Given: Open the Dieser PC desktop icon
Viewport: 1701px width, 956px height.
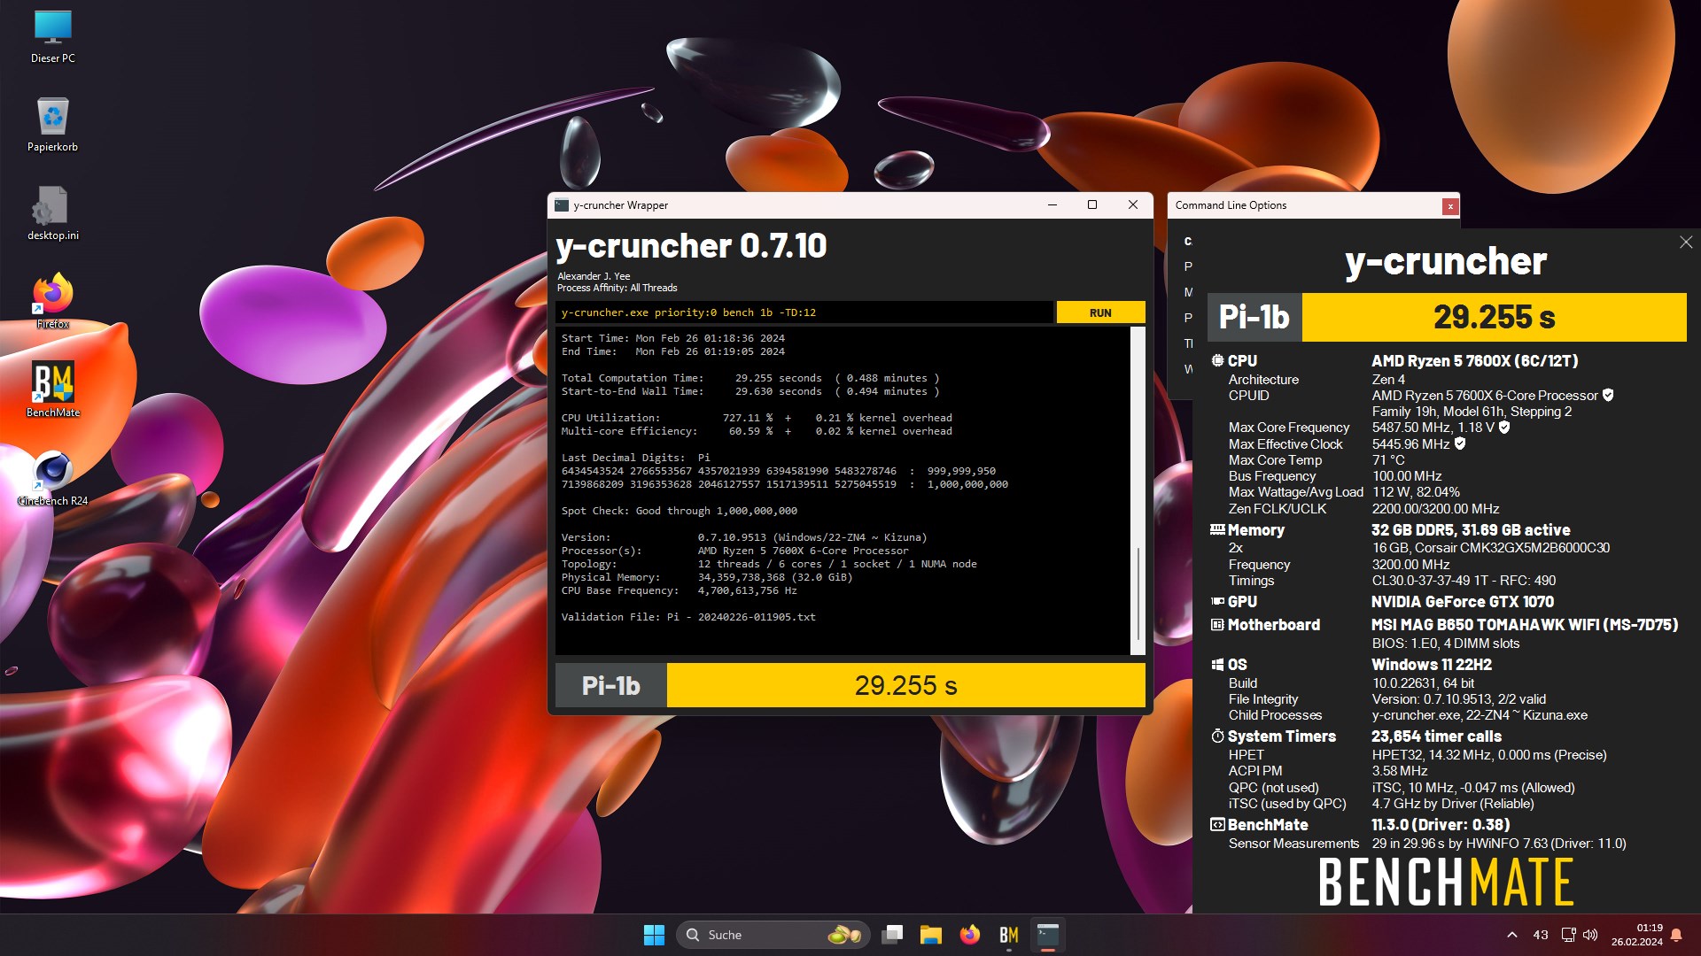Looking at the screenshot, I should point(52,37).
